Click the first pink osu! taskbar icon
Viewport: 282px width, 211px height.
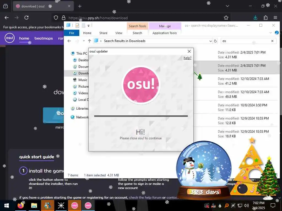point(74,206)
